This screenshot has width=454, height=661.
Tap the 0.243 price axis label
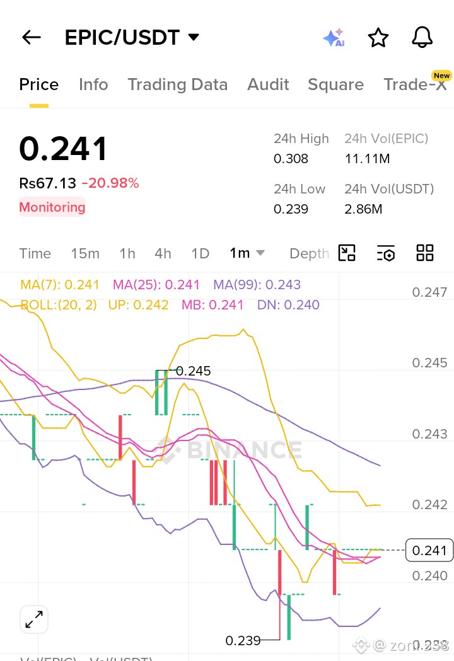[x=429, y=434]
